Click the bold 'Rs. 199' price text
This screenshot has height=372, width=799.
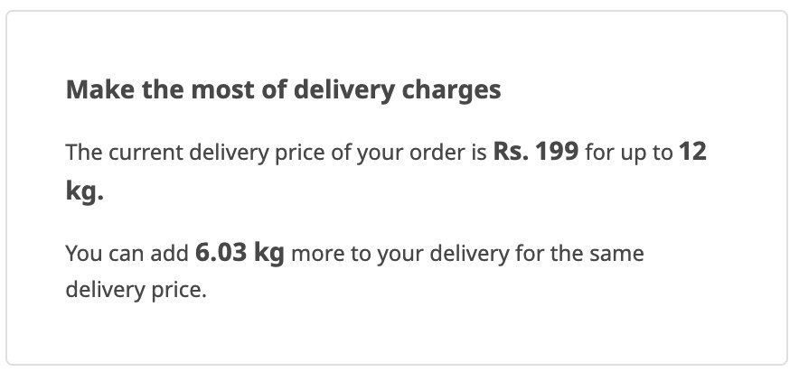(536, 152)
